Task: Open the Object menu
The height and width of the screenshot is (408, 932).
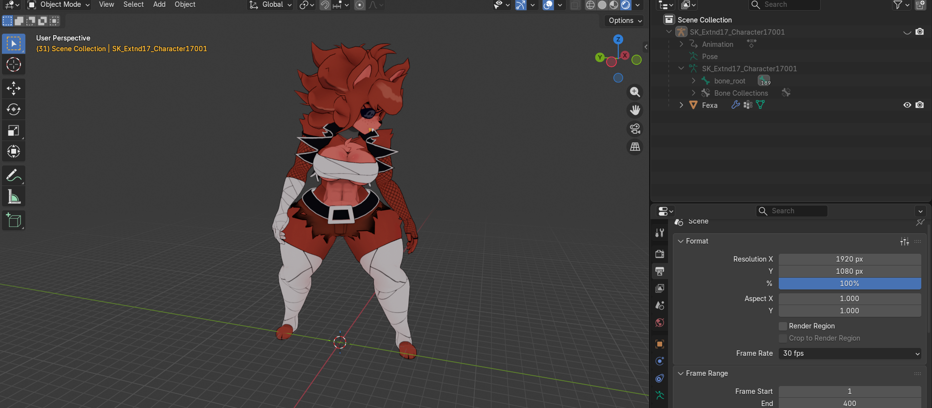Action: [x=185, y=4]
